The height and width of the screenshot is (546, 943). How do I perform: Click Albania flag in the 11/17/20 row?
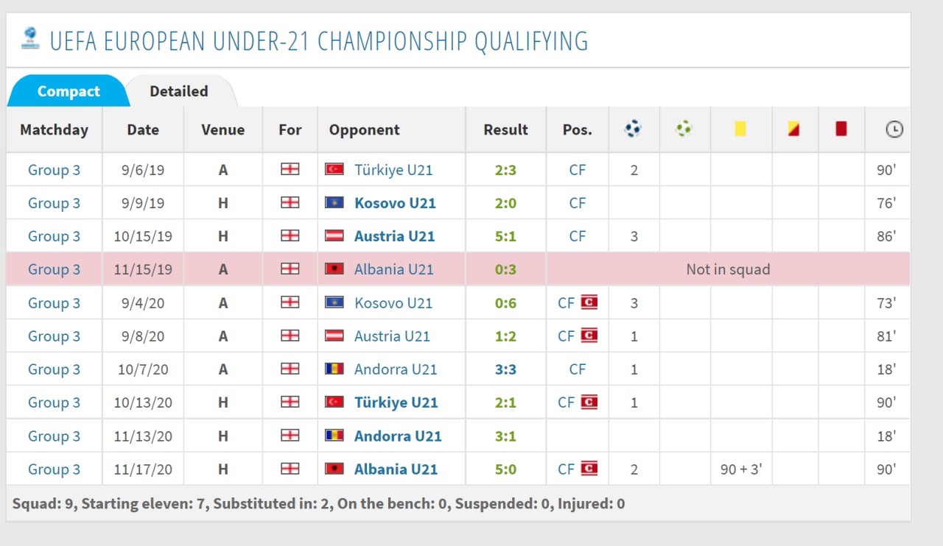(x=334, y=469)
